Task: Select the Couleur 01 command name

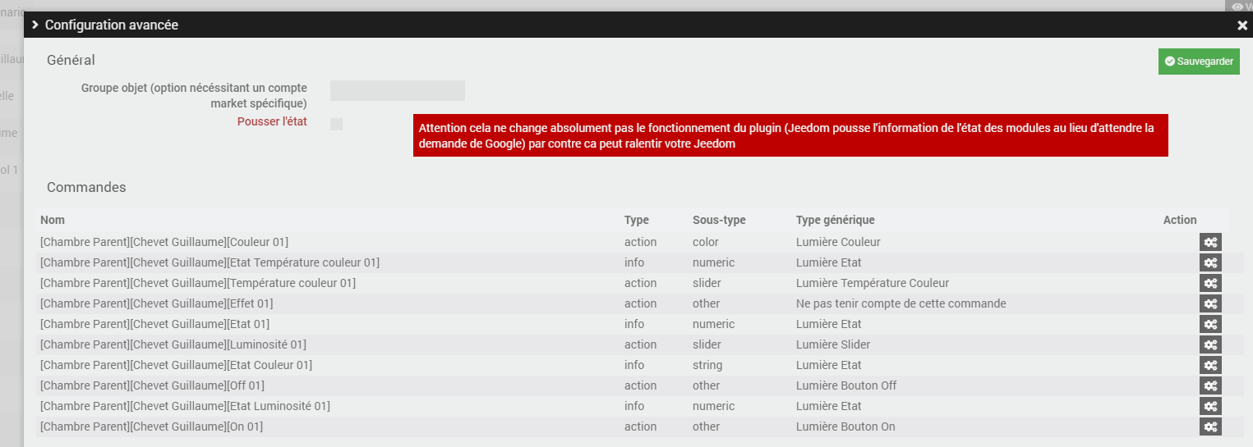Action: [164, 242]
